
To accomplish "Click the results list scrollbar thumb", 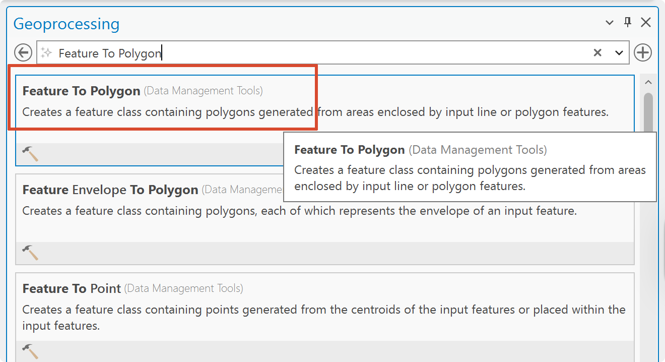I will click(648, 113).
